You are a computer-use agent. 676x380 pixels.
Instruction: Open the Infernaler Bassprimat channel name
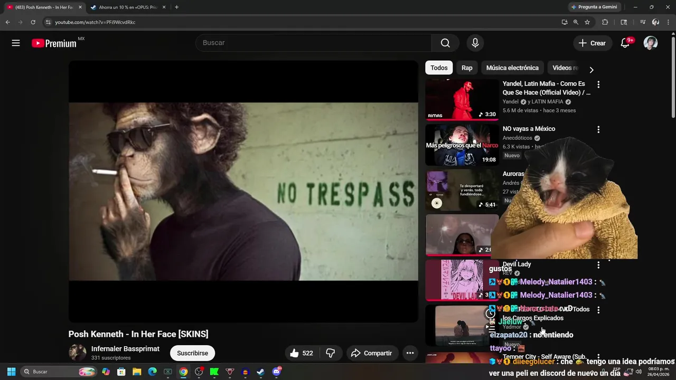125,349
